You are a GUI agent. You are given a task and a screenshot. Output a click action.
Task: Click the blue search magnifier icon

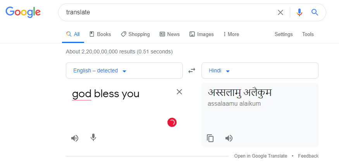[x=315, y=12]
